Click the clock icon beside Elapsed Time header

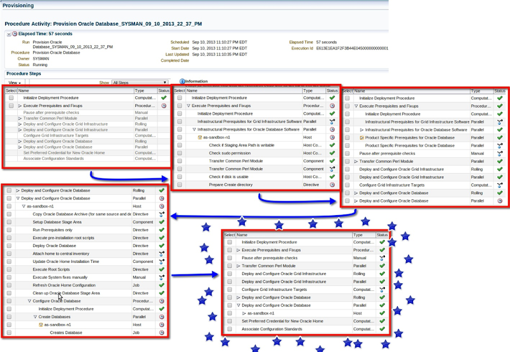(15, 34)
